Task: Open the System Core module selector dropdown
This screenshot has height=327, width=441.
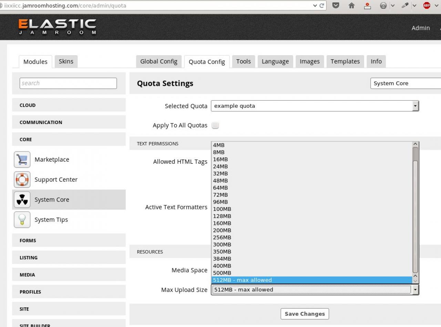Action: pos(405,83)
